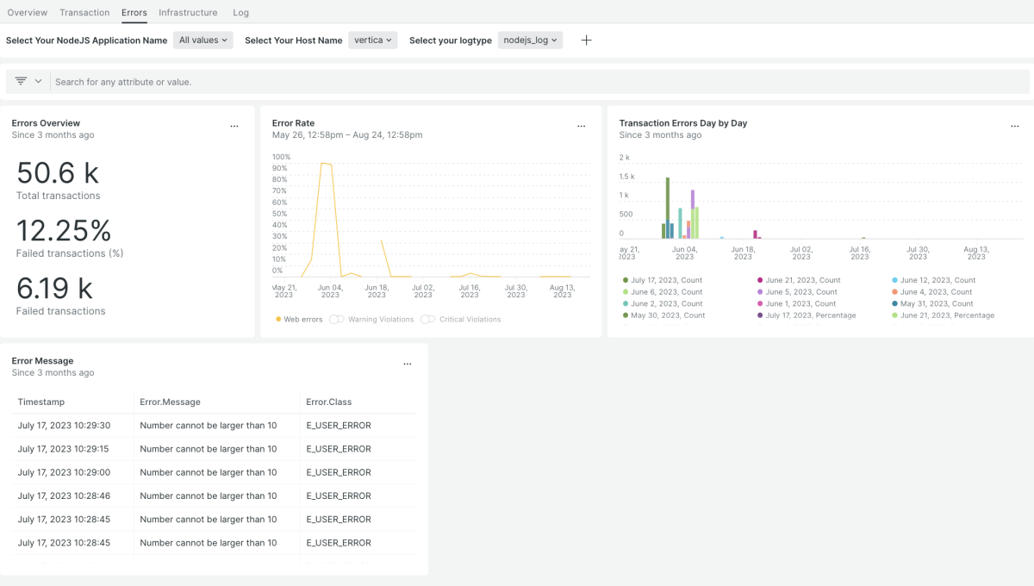Open the Host Name vertica dropdown

pyautogui.click(x=373, y=41)
